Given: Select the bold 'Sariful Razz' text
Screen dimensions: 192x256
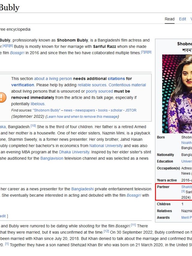Looking at the screenshot, I should pyautogui.click(x=104, y=47).
